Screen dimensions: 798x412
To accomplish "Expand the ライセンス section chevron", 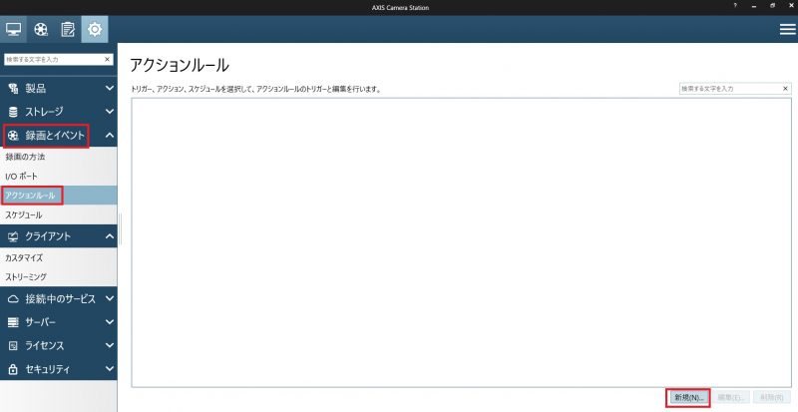I will [110, 346].
